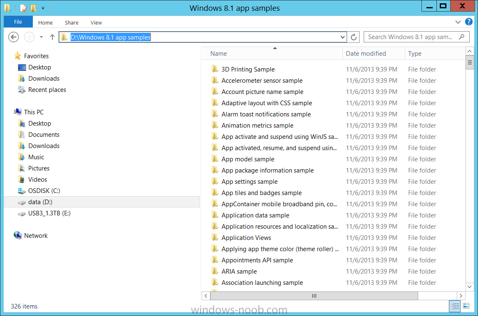Click the vertical scrollbar up arrow
This screenshot has height=316, width=478.
469,51
